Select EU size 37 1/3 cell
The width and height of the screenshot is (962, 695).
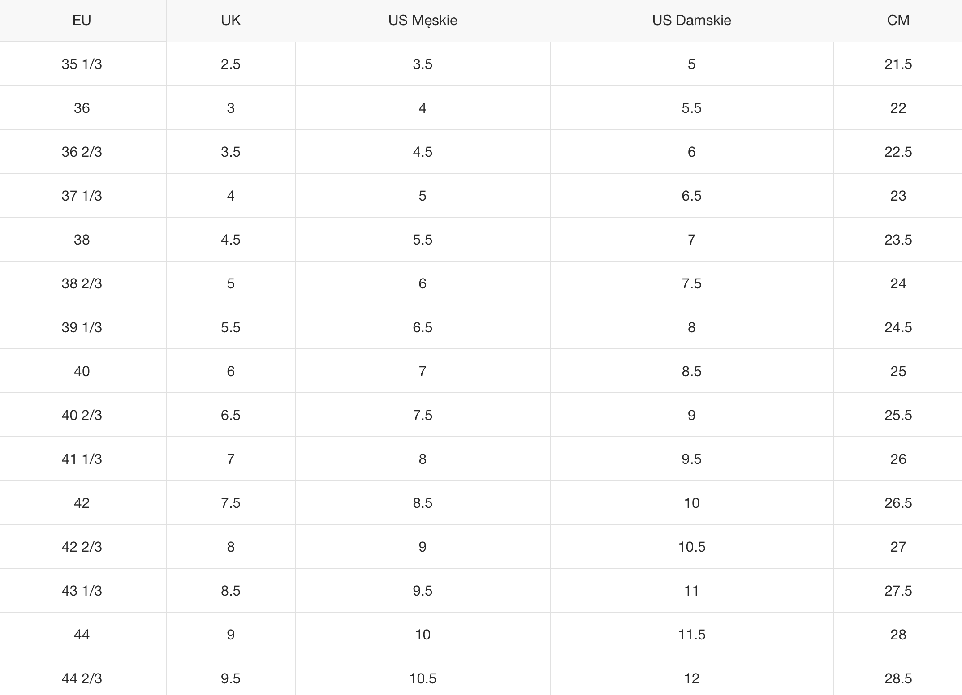[82, 196]
